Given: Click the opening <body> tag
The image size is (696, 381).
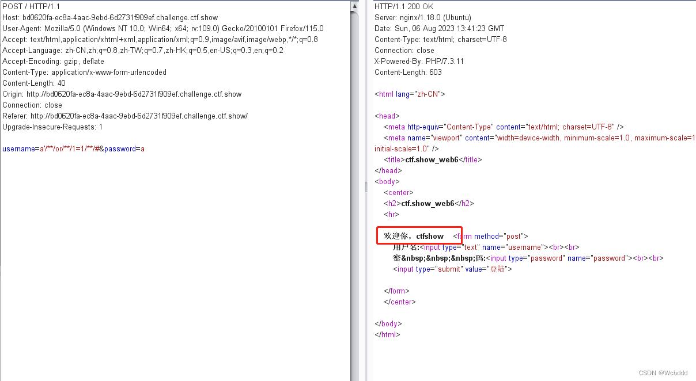Looking at the screenshot, I should tap(387, 181).
